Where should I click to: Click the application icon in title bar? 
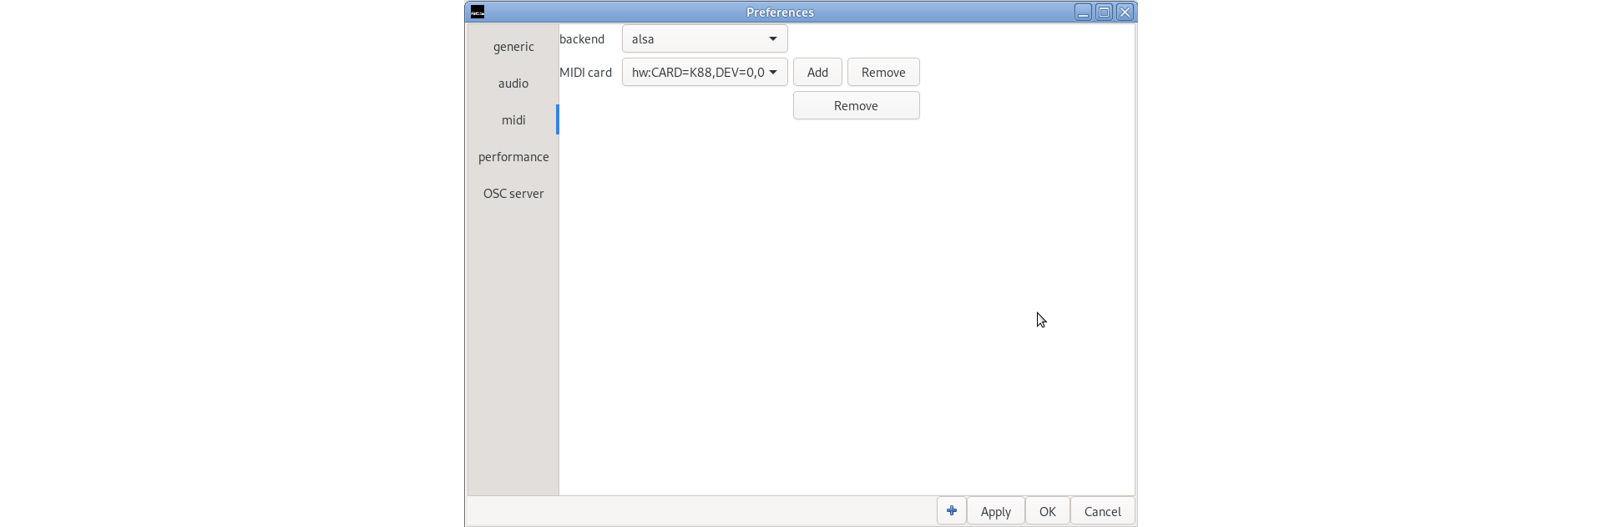[x=478, y=12]
